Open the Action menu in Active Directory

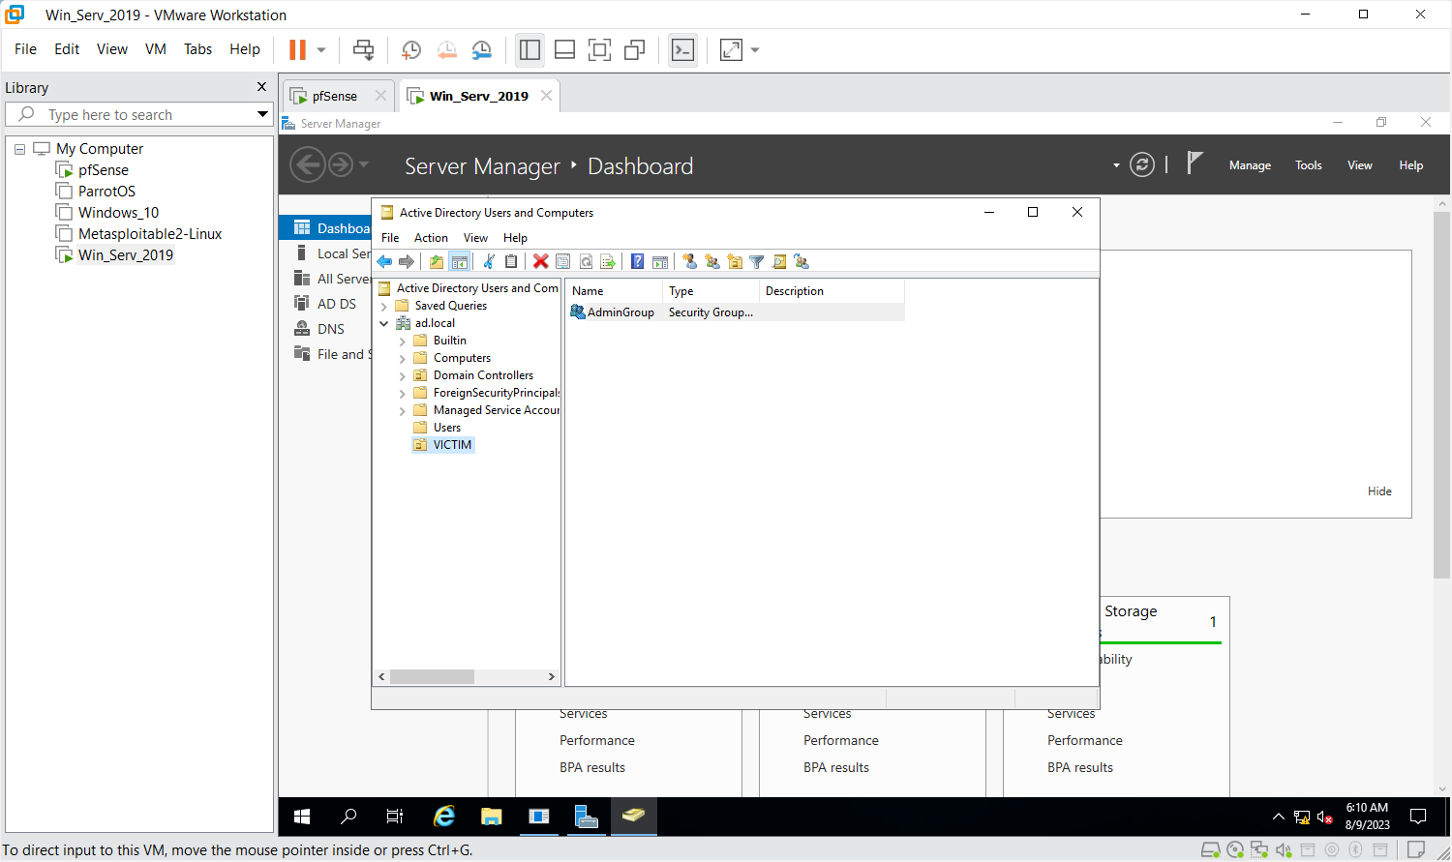tap(431, 238)
